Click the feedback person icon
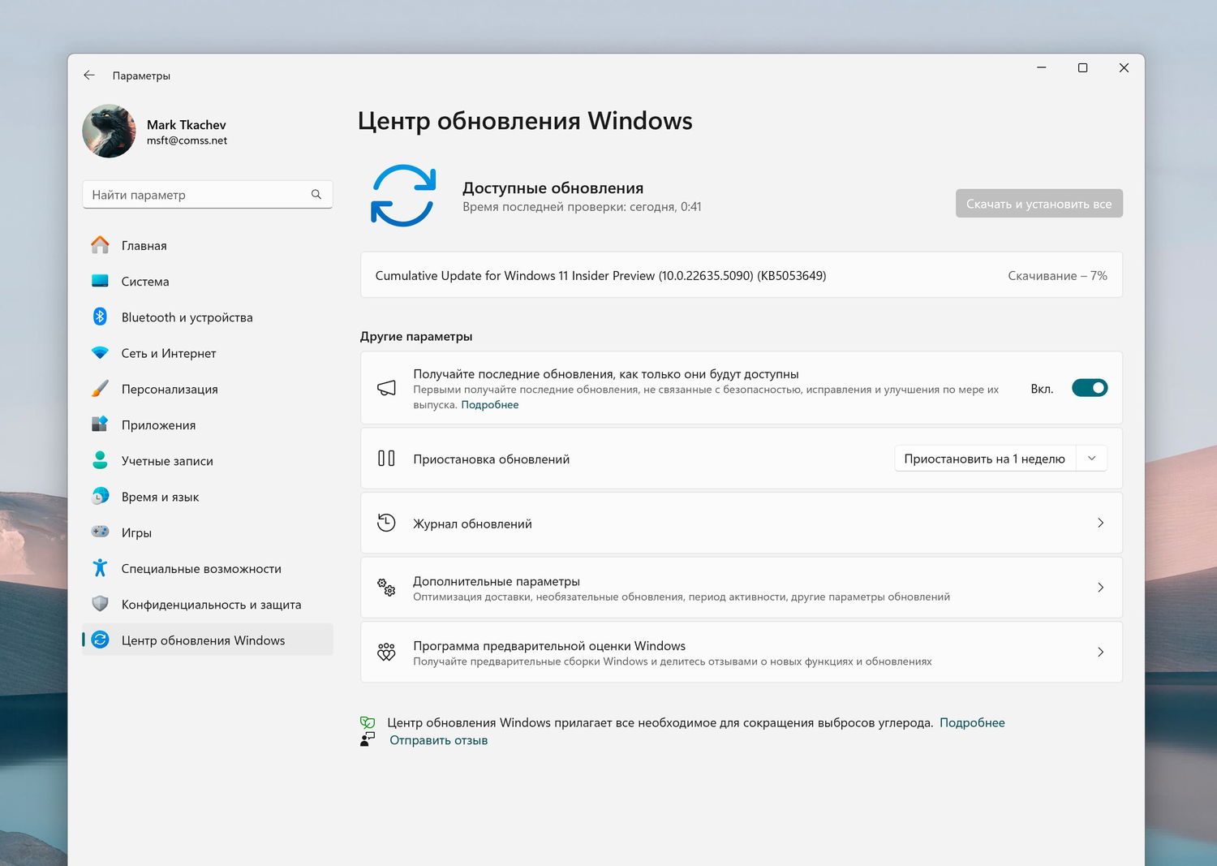This screenshot has width=1217, height=866. [x=368, y=739]
